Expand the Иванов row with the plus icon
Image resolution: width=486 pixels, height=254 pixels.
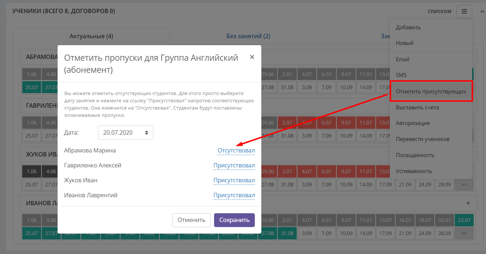tap(468, 203)
